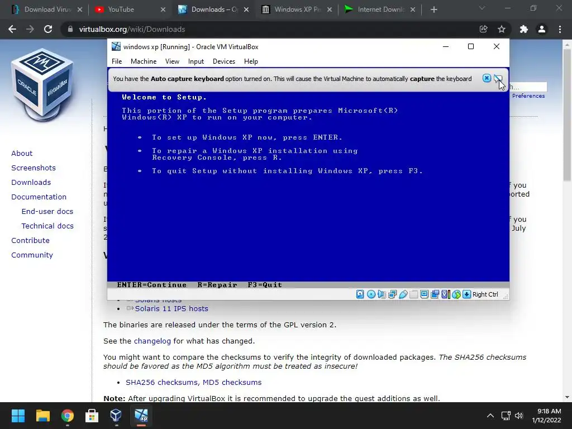Open the Downloads link in sidebar
Screen dimensions: 572x429
[31, 183]
